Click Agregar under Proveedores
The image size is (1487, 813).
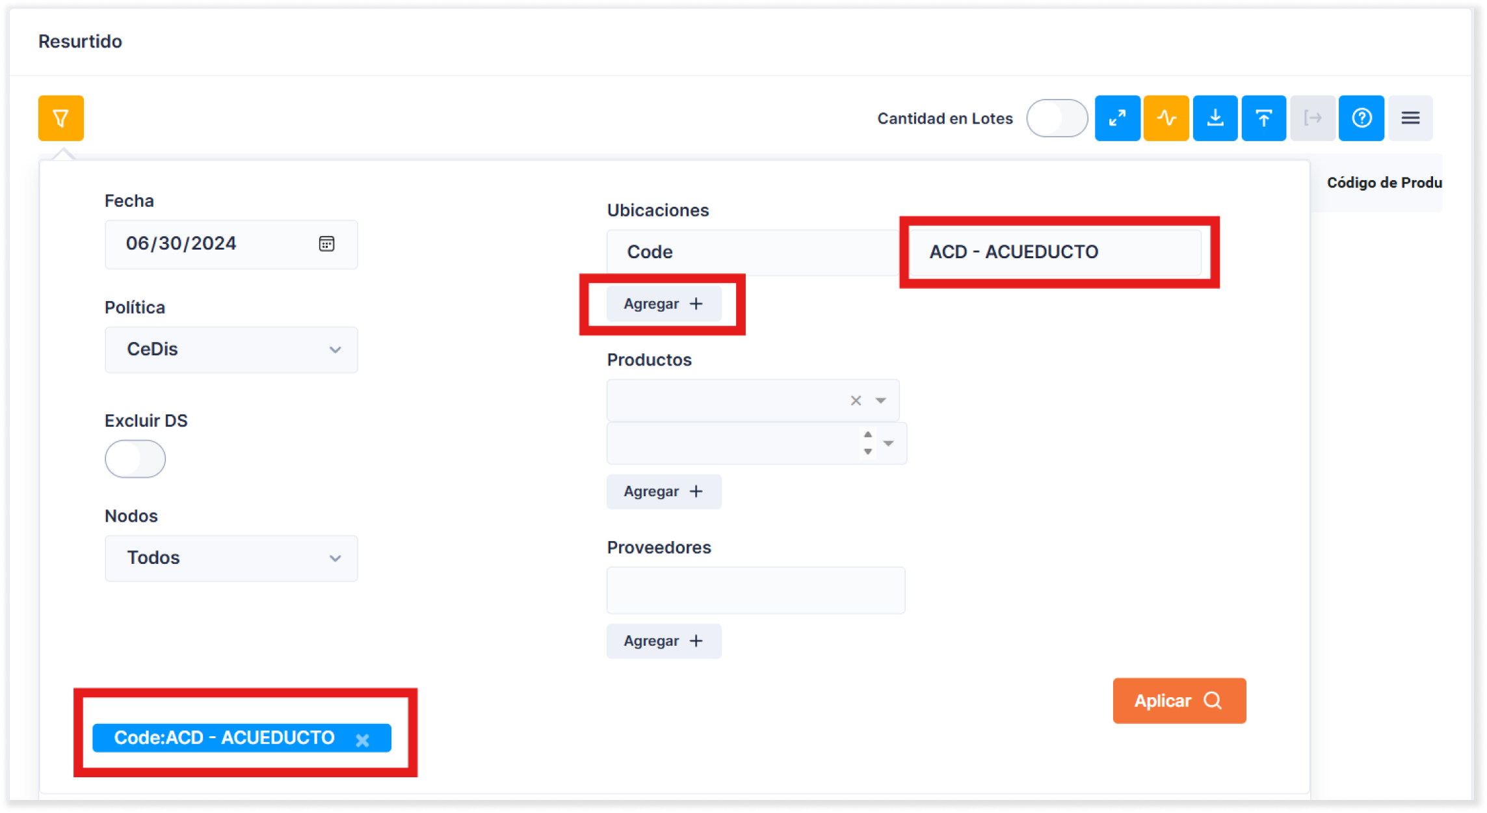[663, 641]
